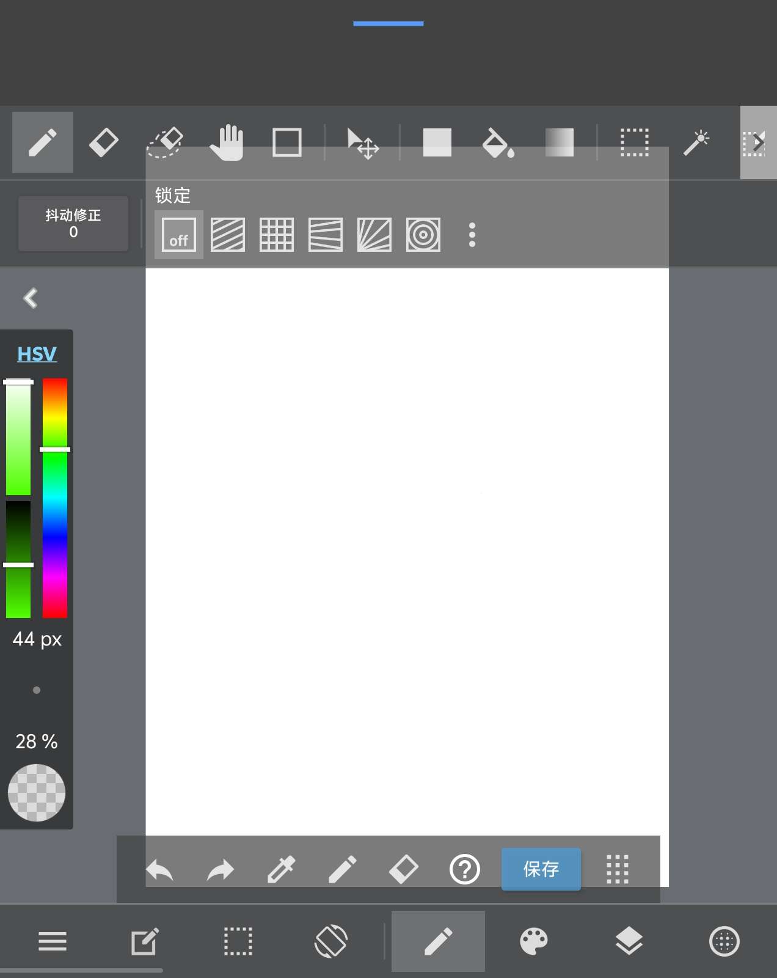
Task: Open the 抖动修正 stabilizer setting
Action: click(x=73, y=224)
